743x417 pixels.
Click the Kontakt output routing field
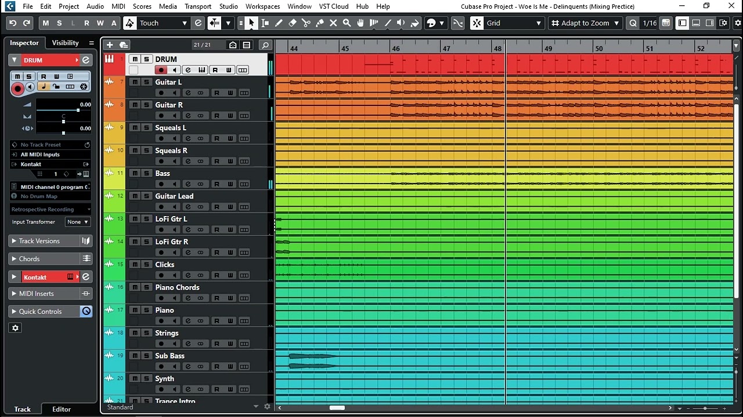(x=51, y=164)
